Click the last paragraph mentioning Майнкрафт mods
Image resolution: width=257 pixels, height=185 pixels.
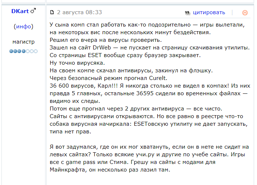coord(149,158)
